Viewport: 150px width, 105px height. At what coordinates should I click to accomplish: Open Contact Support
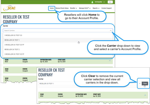tap(106, 8)
